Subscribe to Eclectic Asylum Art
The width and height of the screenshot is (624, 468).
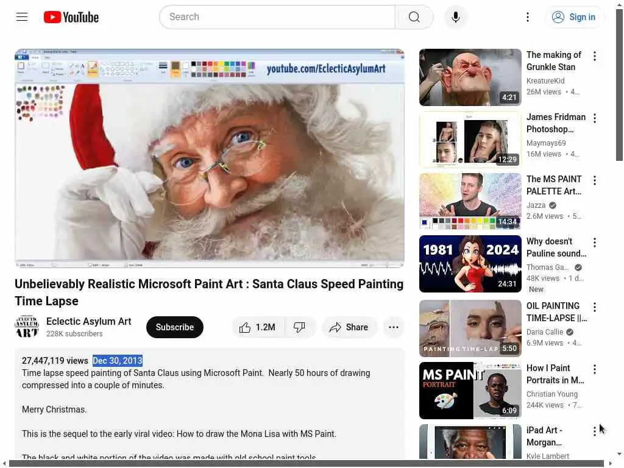click(x=175, y=327)
